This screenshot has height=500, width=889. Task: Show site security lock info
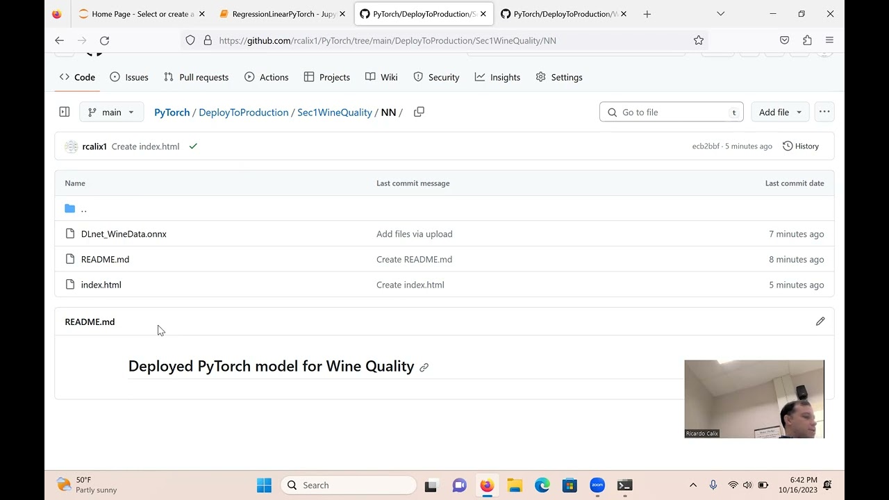[207, 40]
